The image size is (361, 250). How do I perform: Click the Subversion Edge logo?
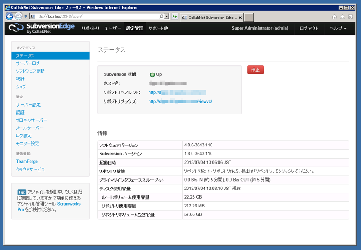(x=42, y=28)
